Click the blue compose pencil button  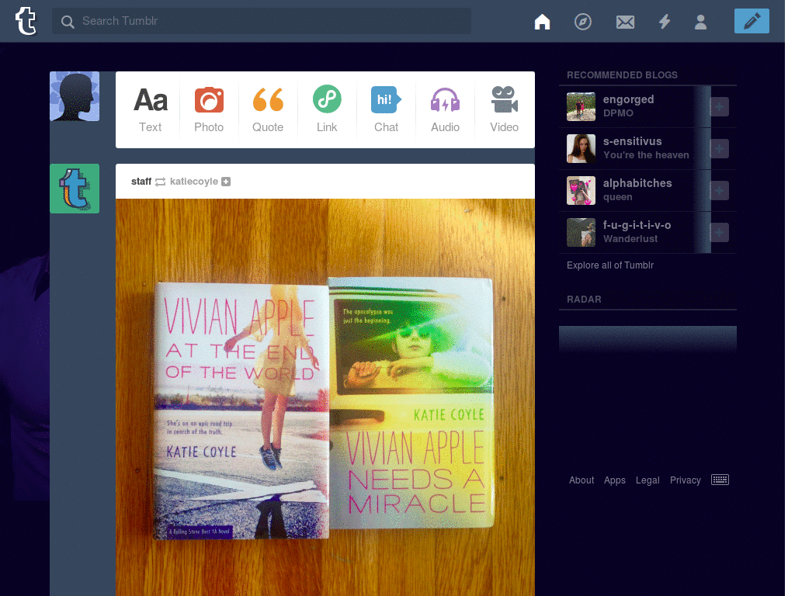coord(752,21)
